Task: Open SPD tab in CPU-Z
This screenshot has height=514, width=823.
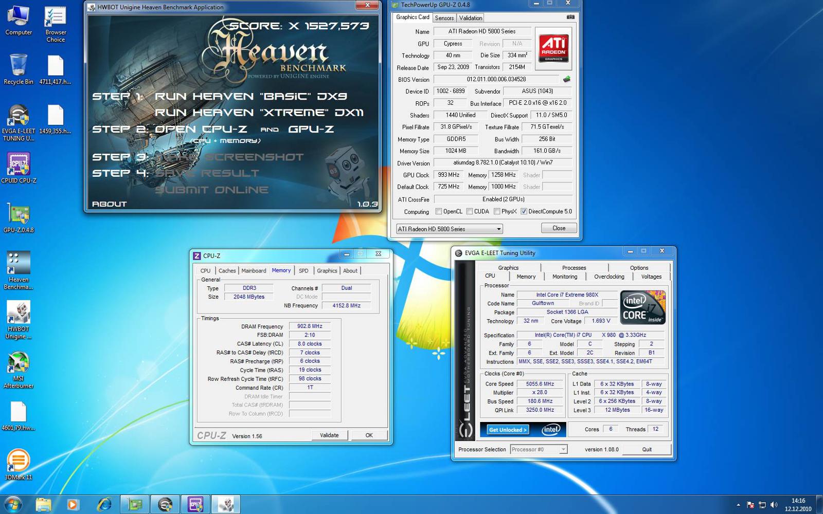Action: [303, 271]
